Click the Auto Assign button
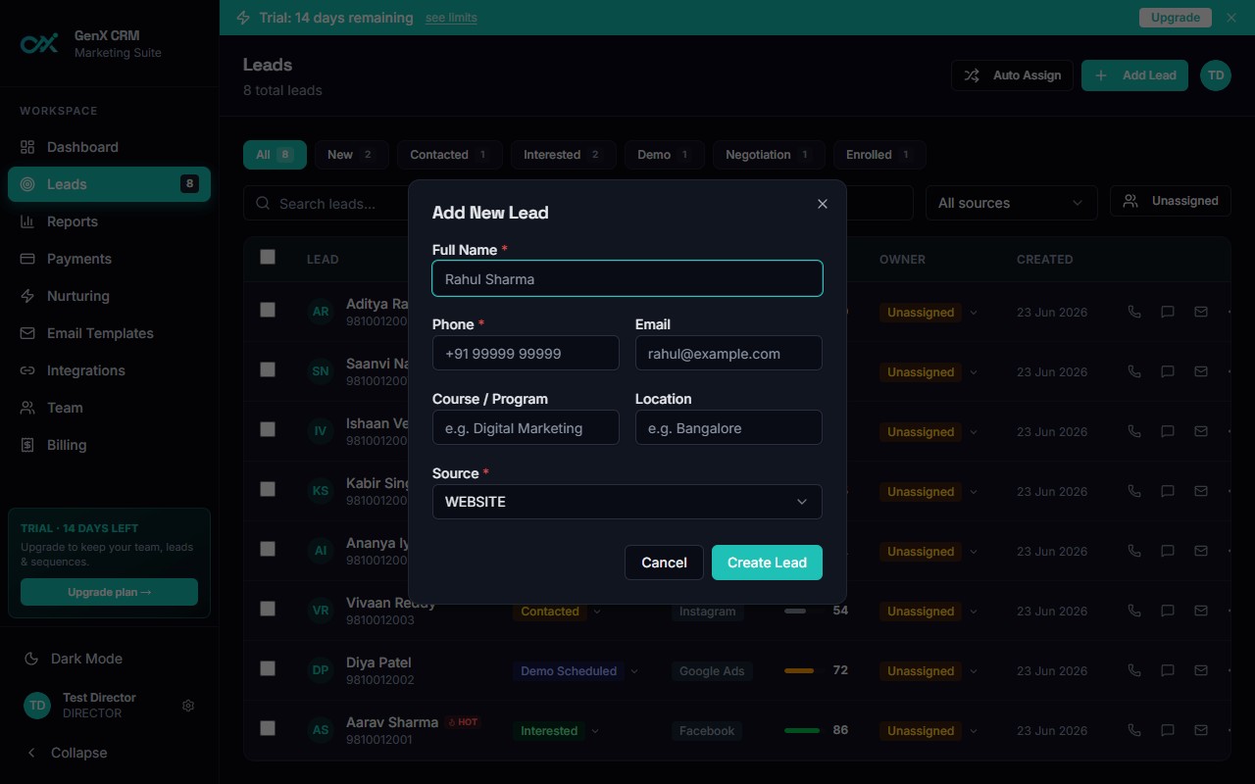 (1012, 75)
